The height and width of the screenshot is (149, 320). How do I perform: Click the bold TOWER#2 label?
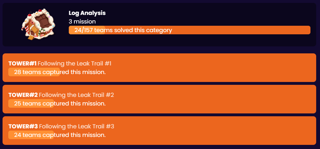pos(23,95)
